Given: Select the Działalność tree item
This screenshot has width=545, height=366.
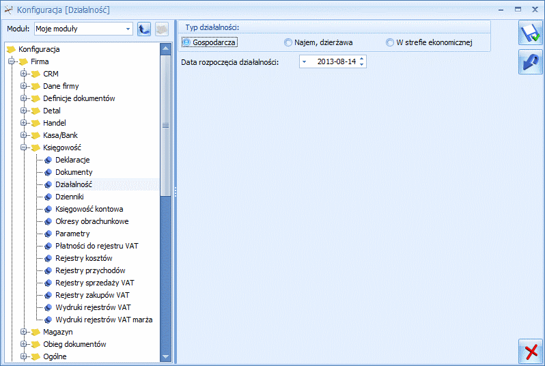Looking at the screenshot, I should click(x=73, y=184).
